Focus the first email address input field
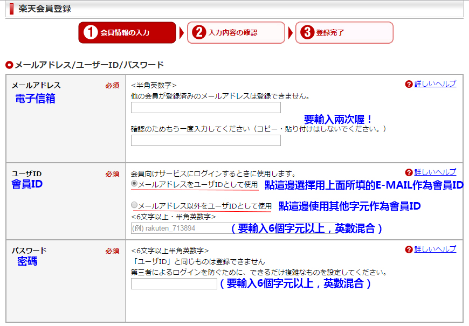Image resolution: width=469 pixels, height=326 pixels. (x=206, y=108)
